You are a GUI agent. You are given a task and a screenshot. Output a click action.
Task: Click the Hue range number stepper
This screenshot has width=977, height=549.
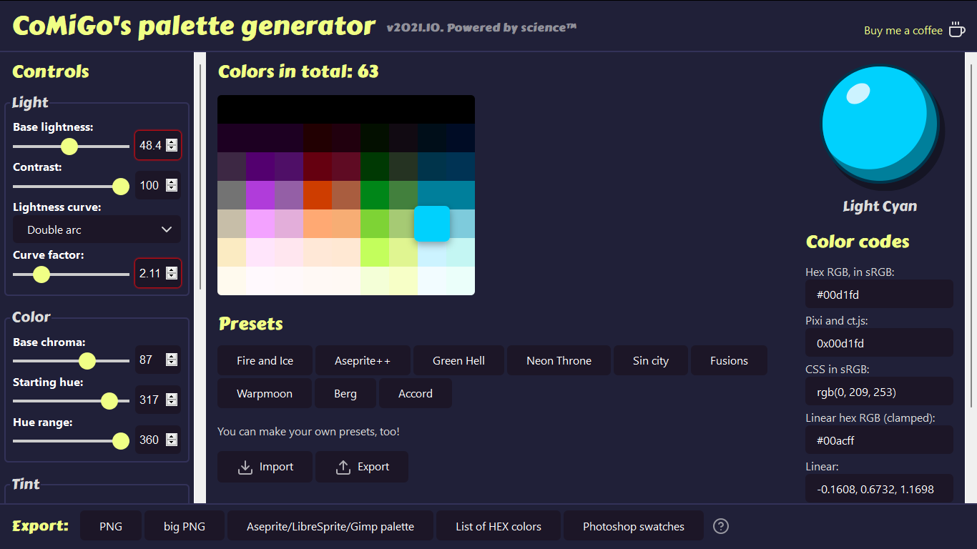click(x=172, y=440)
